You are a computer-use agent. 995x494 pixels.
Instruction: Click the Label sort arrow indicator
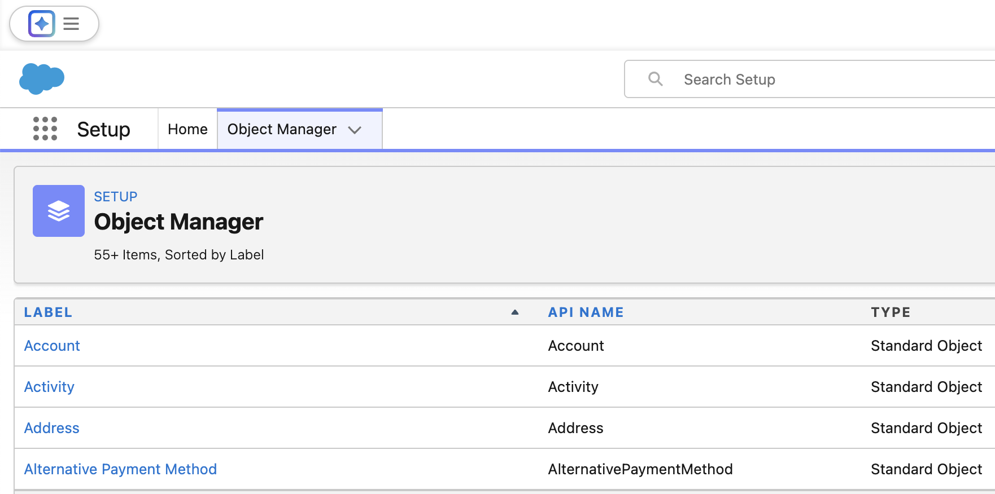(514, 312)
